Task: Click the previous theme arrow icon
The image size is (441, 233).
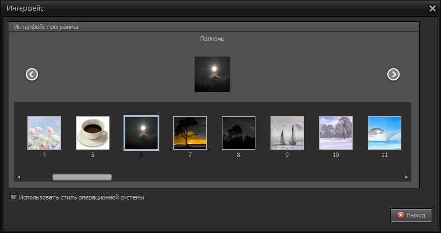Action: click(x=32, y=74)
